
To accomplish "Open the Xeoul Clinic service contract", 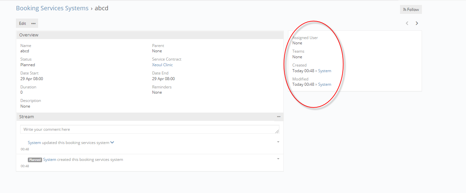I will 162,65.
